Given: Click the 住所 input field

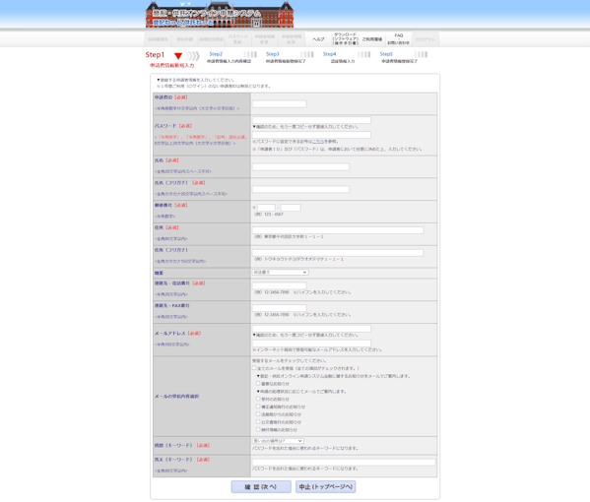Looking at the screenshot, I should [338, 230].
